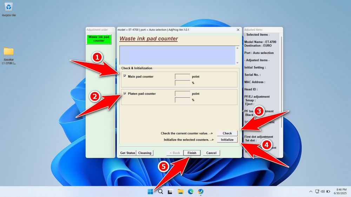Click 'First dot adjustment' text
Image resolution: width=351 pixels, height=197 pixels.
(x=259, y=137)
